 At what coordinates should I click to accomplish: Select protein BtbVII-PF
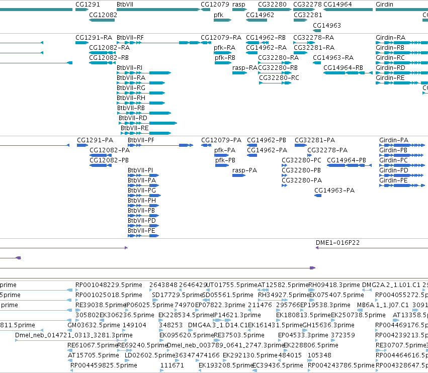[160, 145]
